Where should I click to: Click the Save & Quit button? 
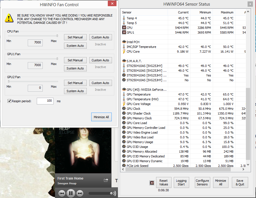(240, 182)
